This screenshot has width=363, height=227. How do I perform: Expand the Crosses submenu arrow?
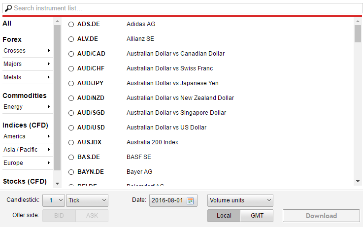click(49, 50)
